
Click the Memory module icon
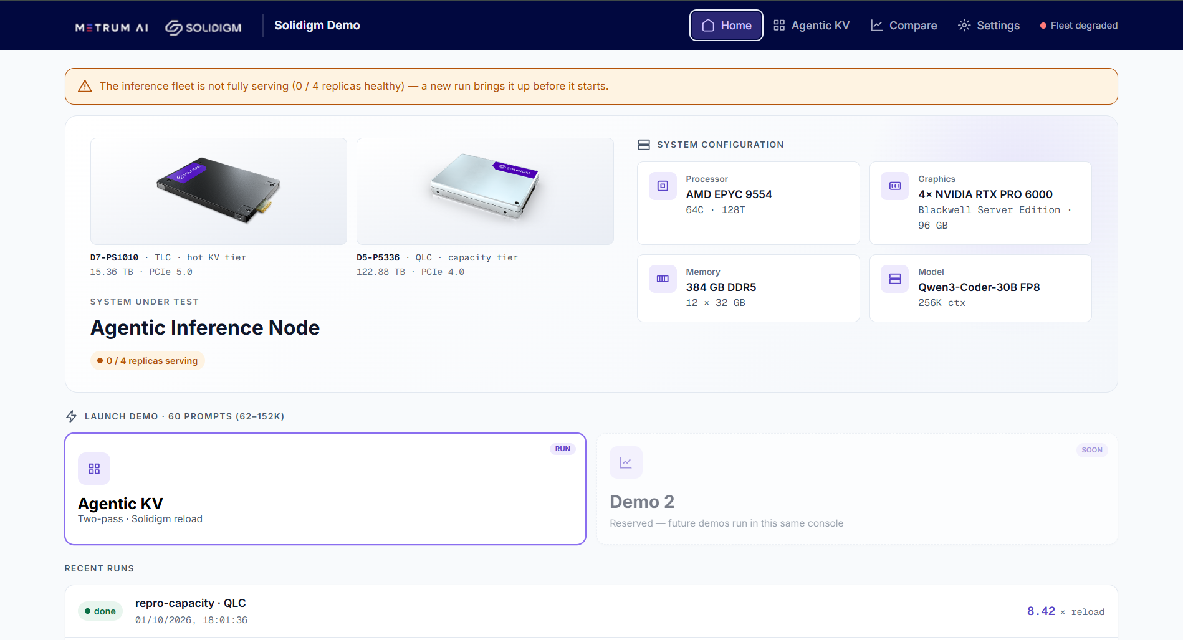(x=663, y=279)
